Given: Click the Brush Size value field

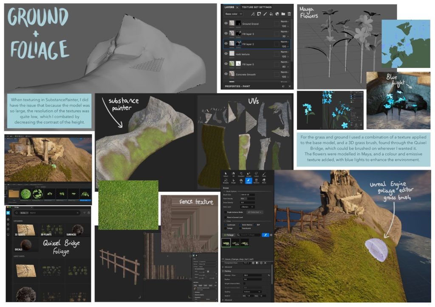Looking at the screenshot, I should [x=248, y=195].
